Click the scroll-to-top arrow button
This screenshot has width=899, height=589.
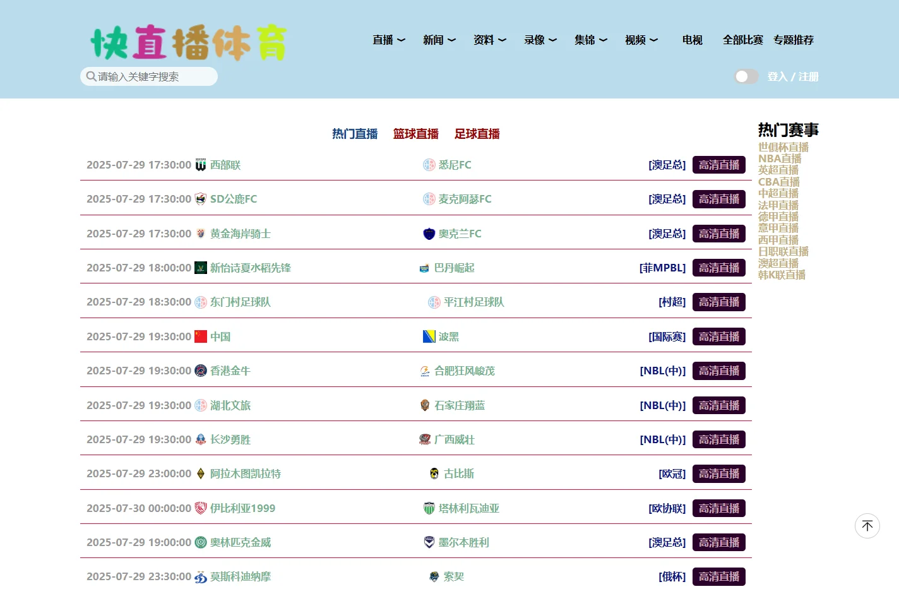867,526
